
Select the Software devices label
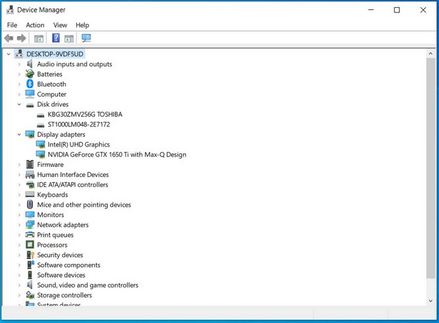[61, 275]
